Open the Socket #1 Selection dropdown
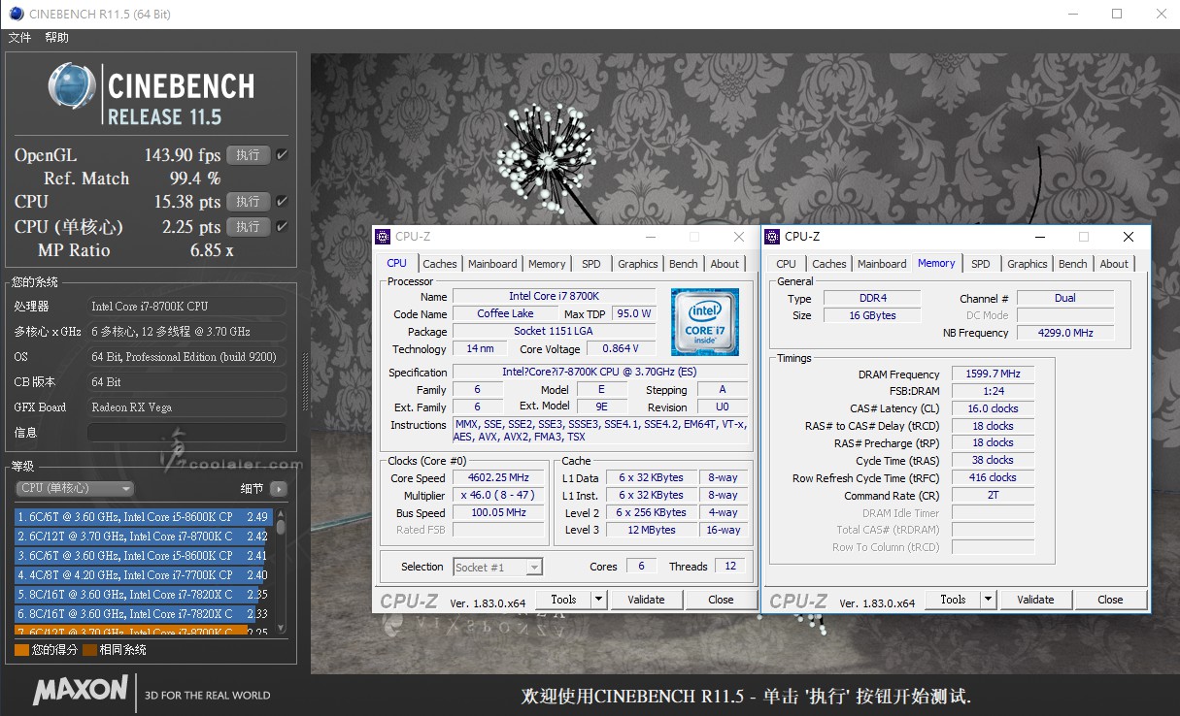The height and width of the screenshot is (716, 1180). 497,567
